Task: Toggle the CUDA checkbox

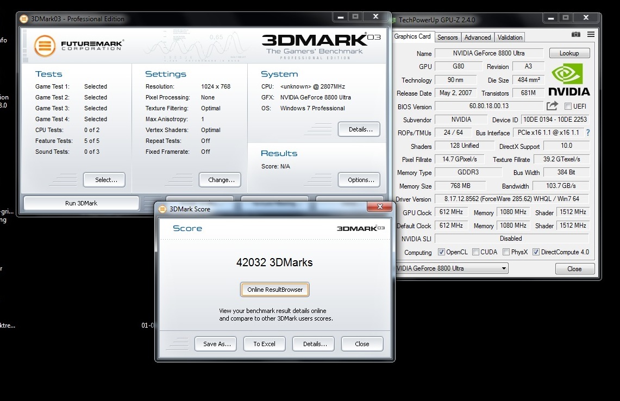Action: coord(476,252)
